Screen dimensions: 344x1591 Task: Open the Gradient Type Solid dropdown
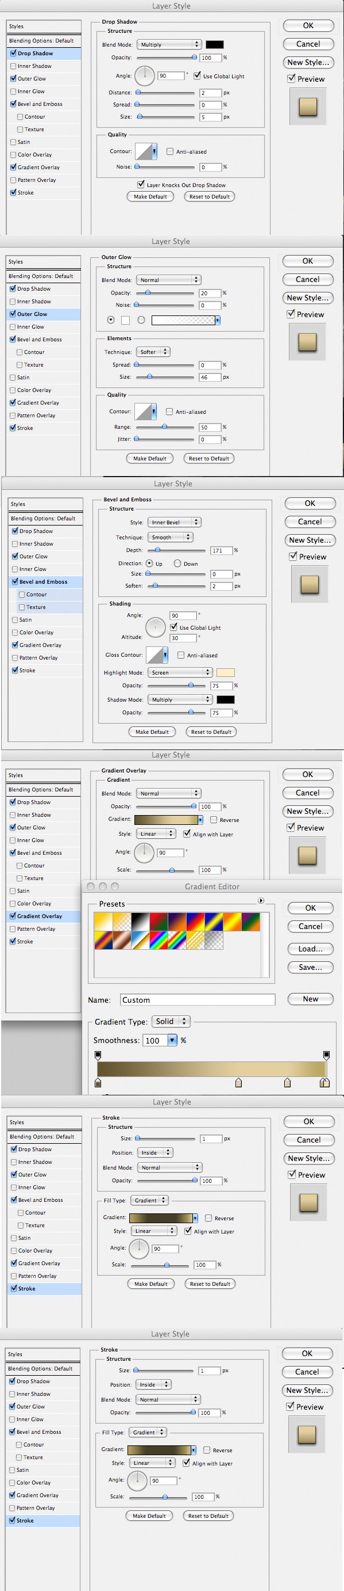[x=171, y=1022]
